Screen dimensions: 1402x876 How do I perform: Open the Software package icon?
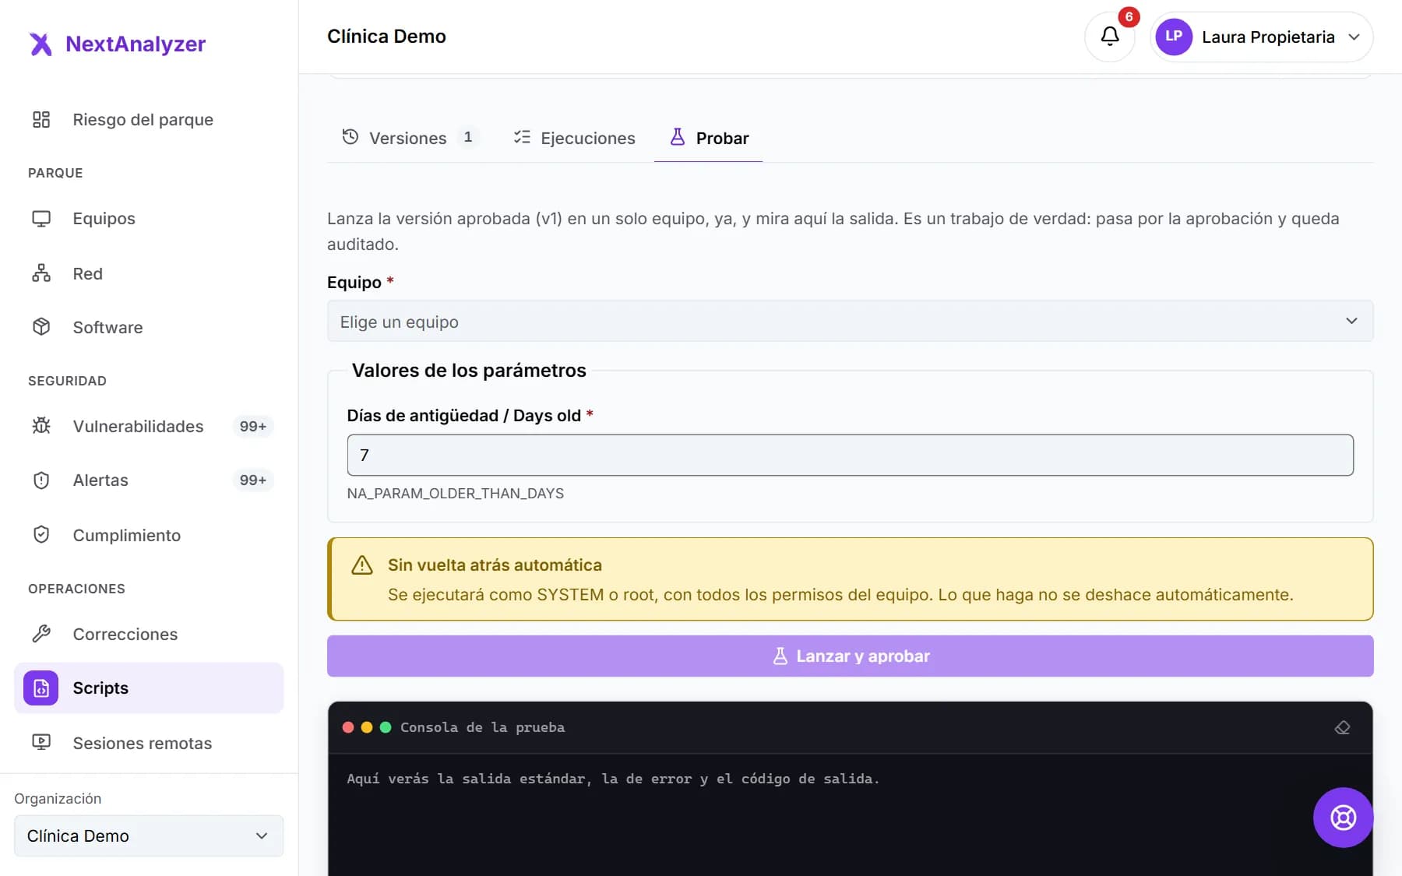41,327
